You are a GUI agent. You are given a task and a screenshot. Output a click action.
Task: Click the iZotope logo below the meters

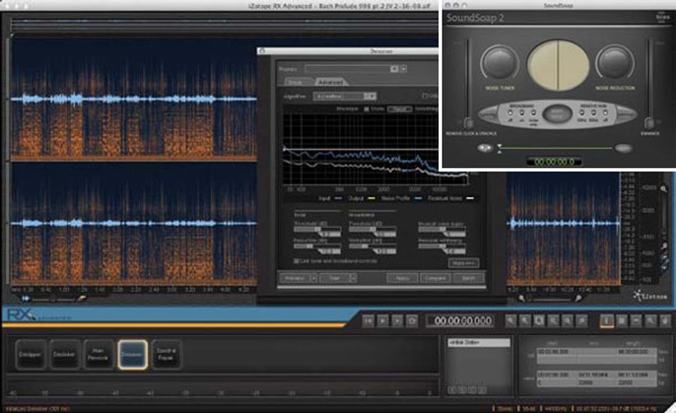point(650,297)
